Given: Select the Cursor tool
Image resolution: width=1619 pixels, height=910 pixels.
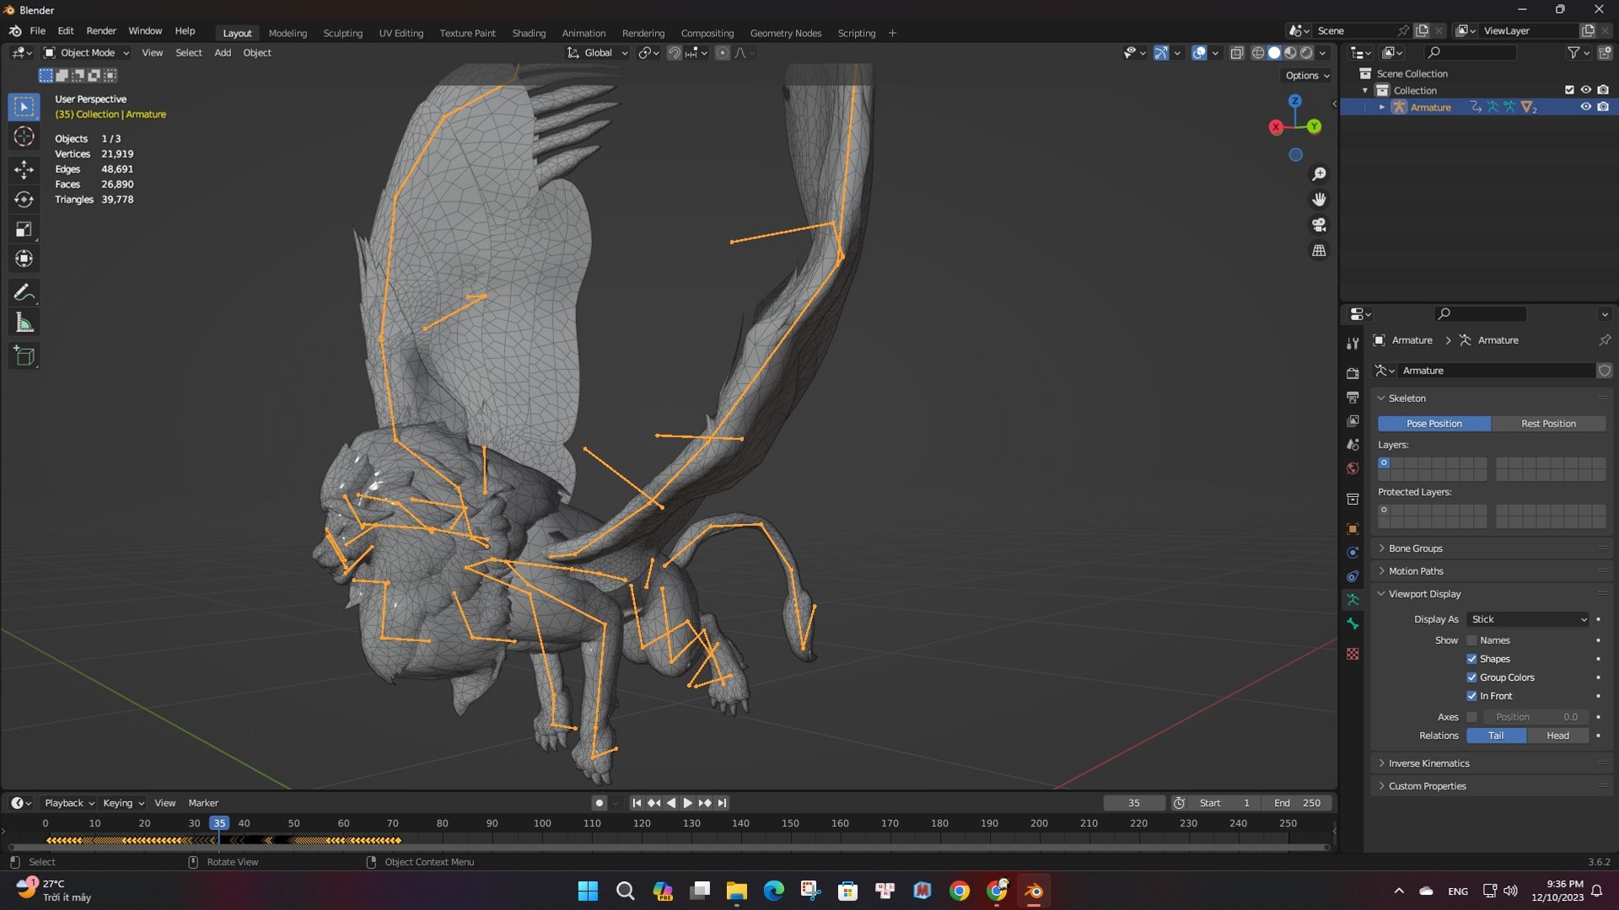Looking at the screenshot, I should tap(24, 136).
